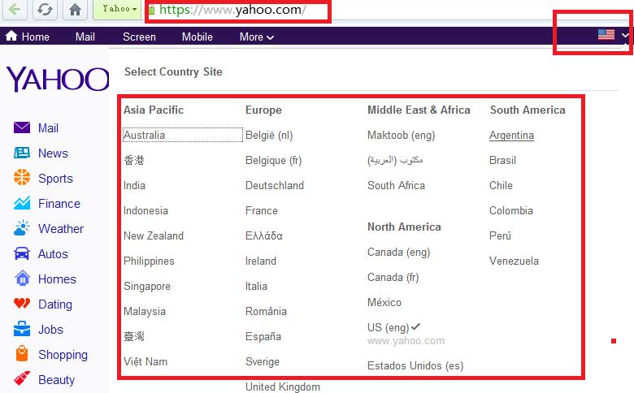The height and width of the screenshot is (393, 634).
Task: Click the Yahoo logo
Action: (58, 79)
